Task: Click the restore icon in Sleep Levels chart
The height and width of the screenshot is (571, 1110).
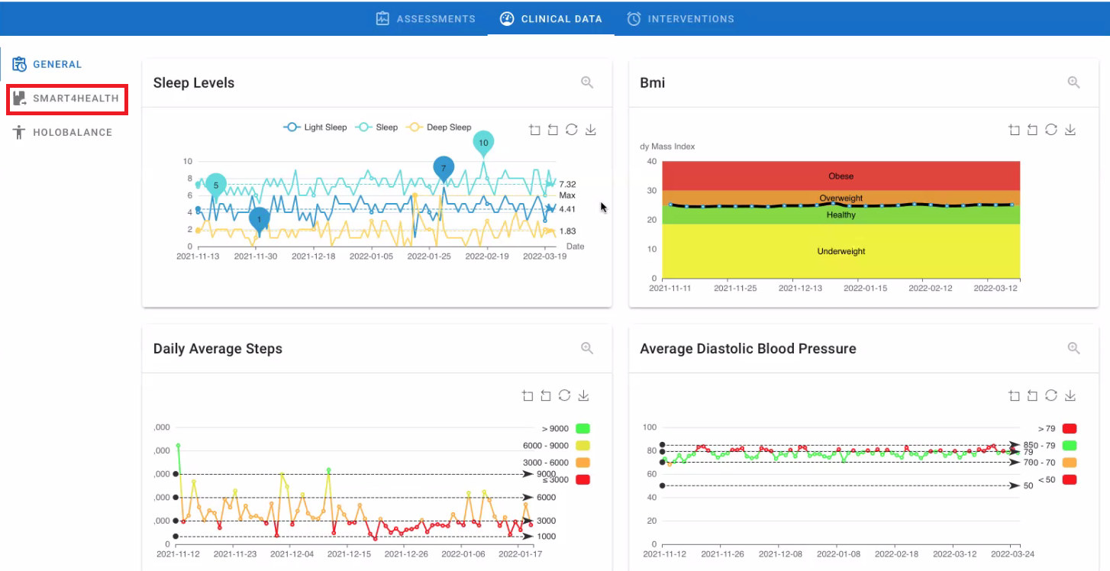Action: [572, 130]
